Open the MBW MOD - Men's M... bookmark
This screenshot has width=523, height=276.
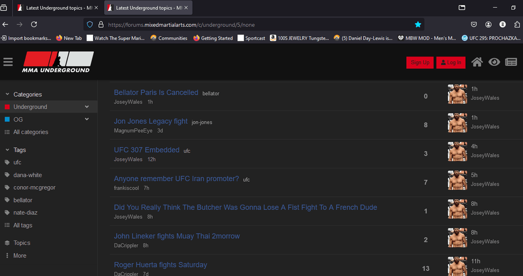pyautogui.click(x=427, y=38)
